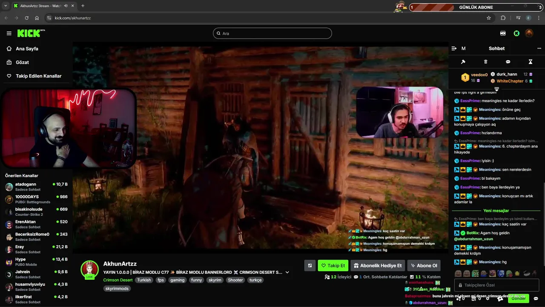Open chat settings gear icon below message box

click(488, 298)
